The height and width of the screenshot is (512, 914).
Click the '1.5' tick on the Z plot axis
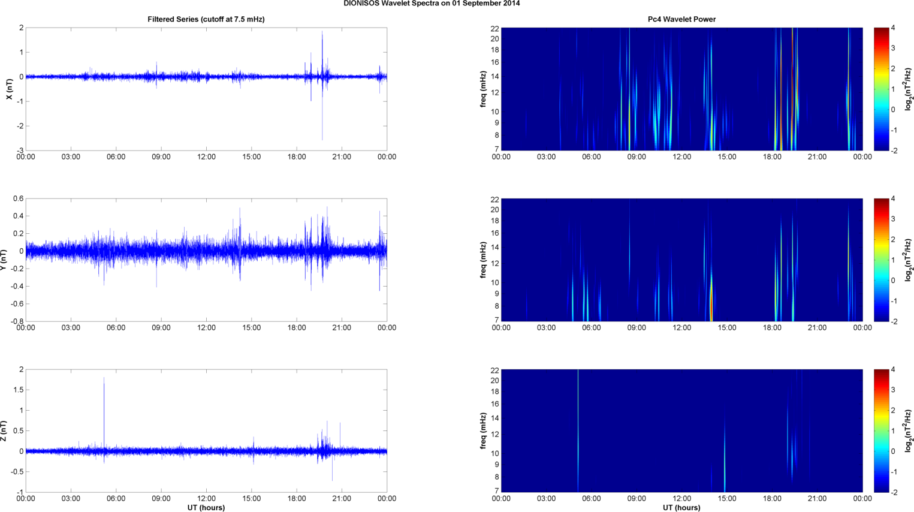tap(19, 390)
